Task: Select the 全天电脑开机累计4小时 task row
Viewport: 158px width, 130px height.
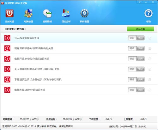Action: pos(79,69)
